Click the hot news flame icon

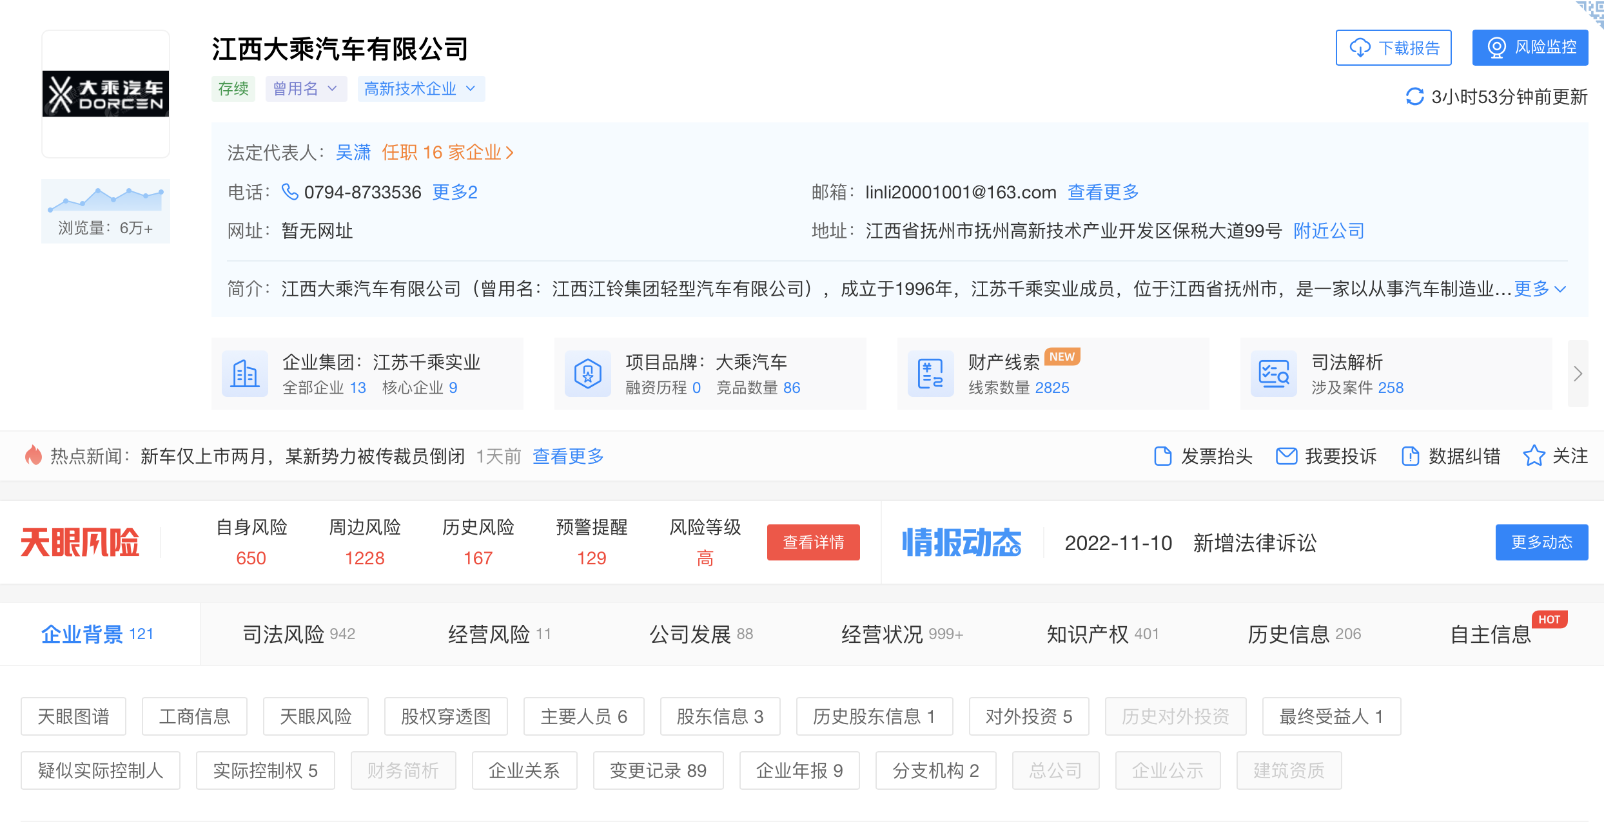pyautogui.click(x=34, y=455)
